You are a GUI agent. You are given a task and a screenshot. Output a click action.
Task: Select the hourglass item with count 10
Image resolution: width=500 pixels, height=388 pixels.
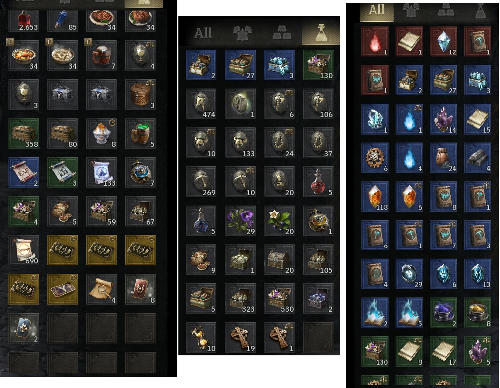[x=201, y=337]
